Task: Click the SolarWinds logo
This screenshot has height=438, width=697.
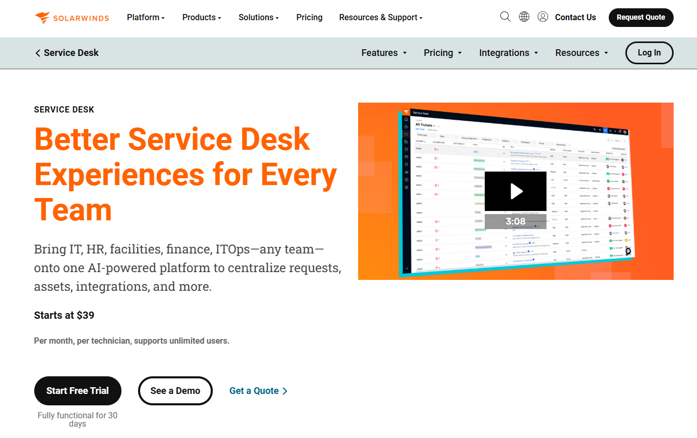Action: (72, 18)
